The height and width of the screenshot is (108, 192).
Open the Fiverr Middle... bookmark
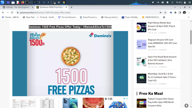tap(131, 17)
